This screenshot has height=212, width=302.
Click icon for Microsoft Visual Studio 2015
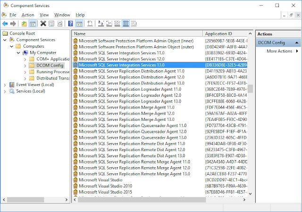[75, 192]
